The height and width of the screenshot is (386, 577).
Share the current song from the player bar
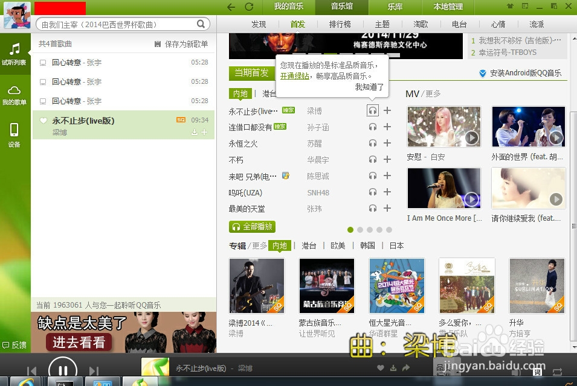click(x=407, y=367)
